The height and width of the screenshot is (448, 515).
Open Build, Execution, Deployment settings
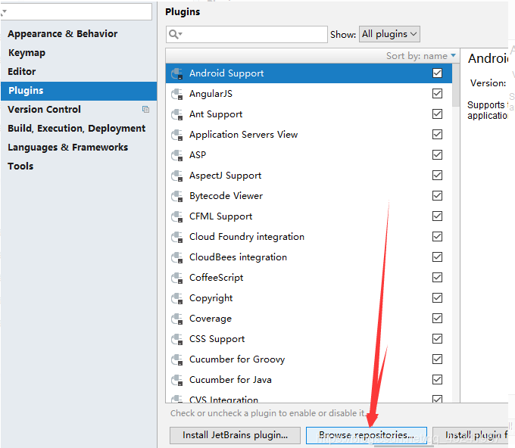tap(76, 129)
